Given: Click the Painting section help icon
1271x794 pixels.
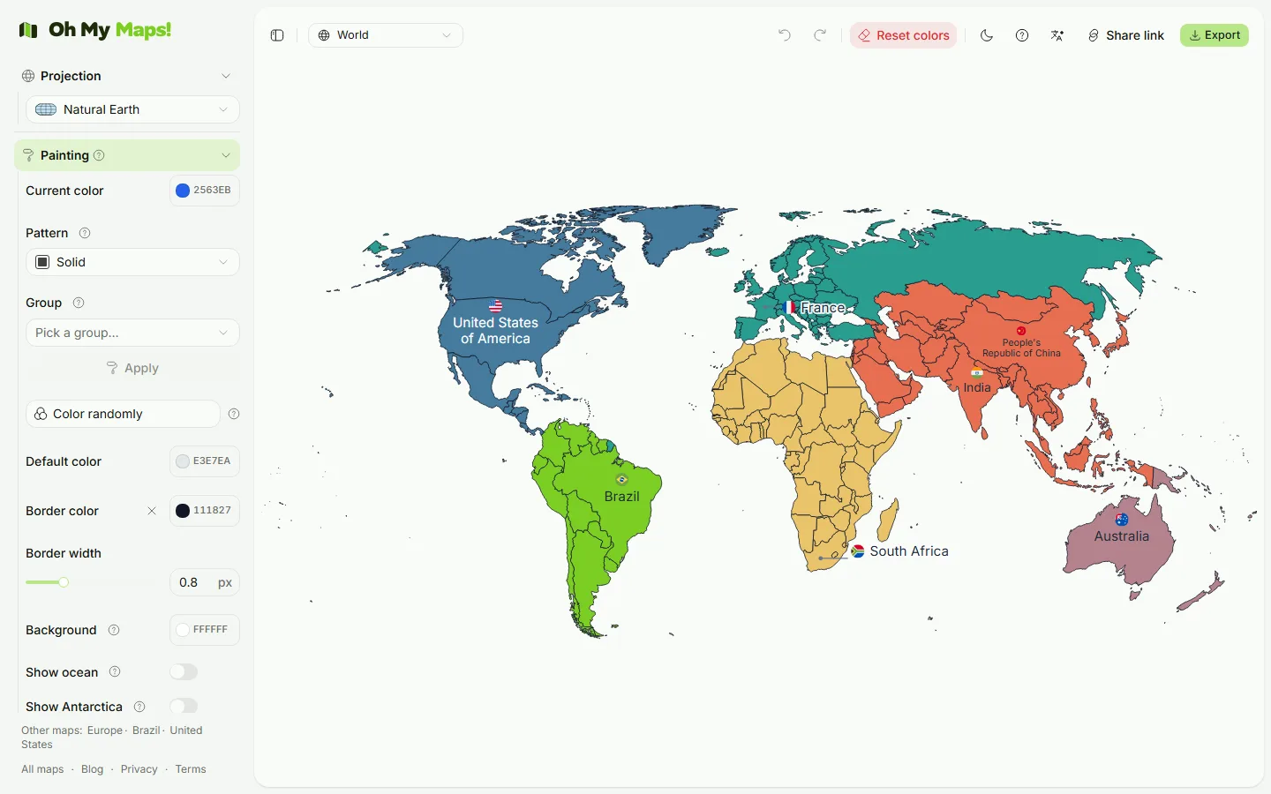Looking at the screenshot, I should [x=99, y=155].
